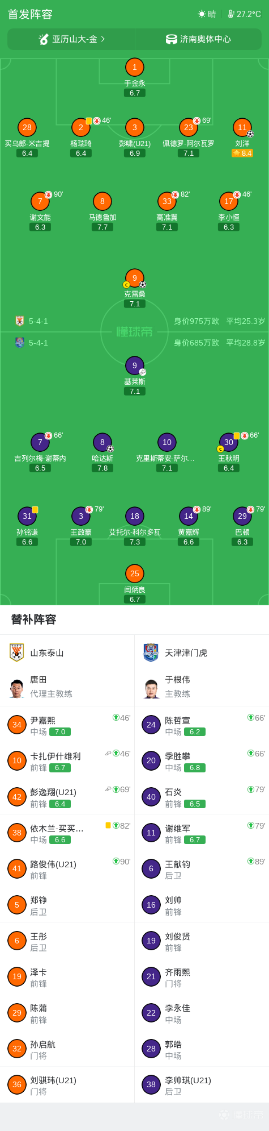Image resolution: width=269 pixels, height=1131 pixels.
Task: Tap 刘洋's gold 8.4 rating badge
Action: (x=242, y=153)
